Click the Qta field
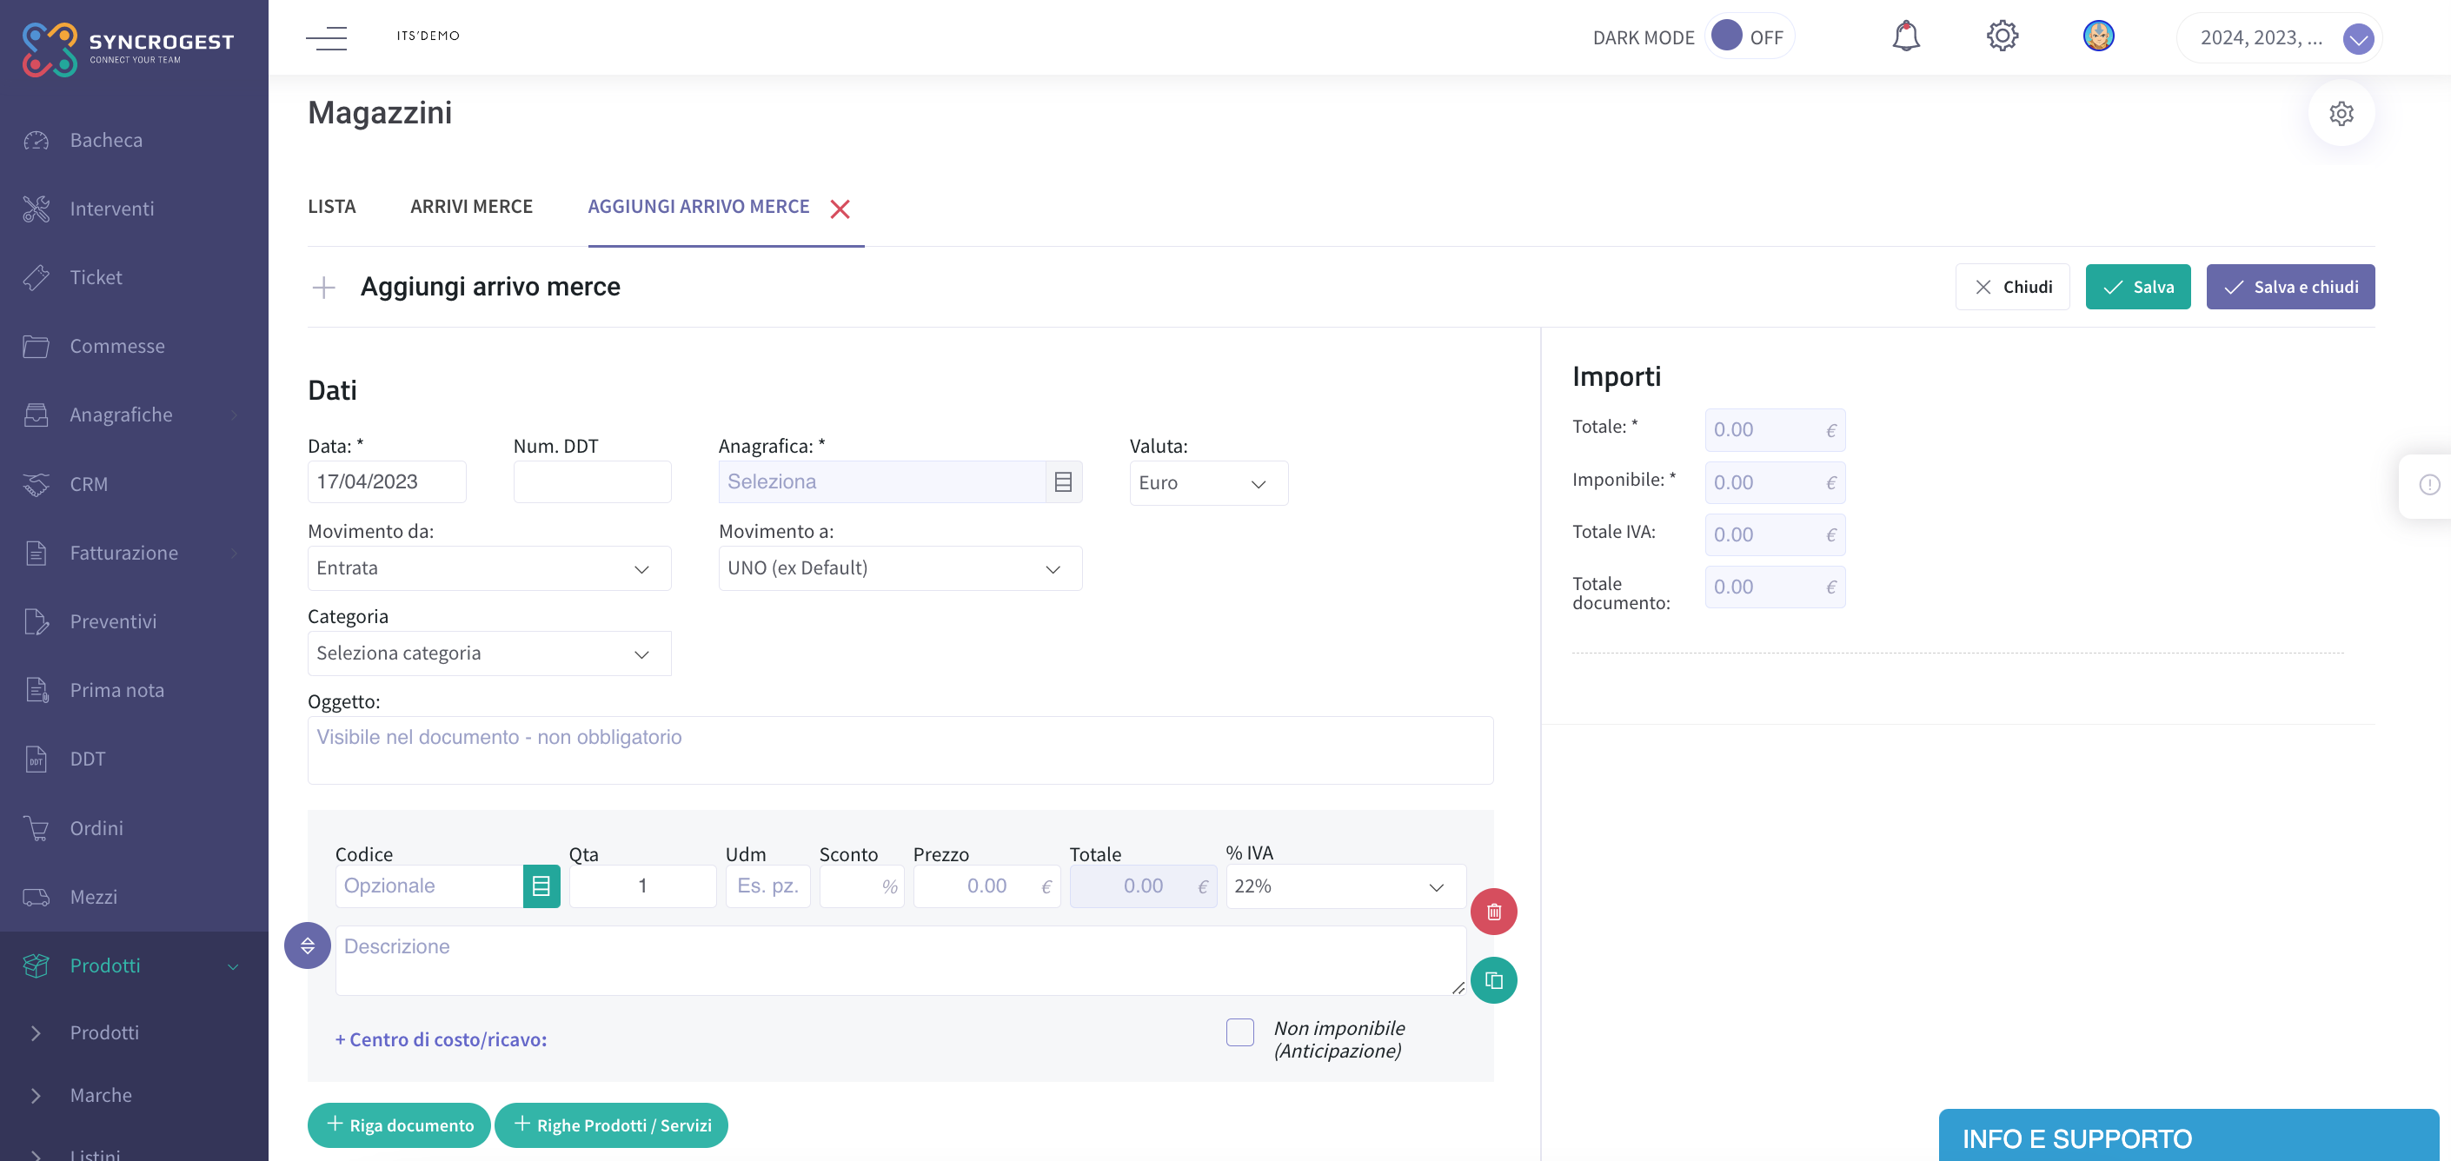 pos(642,886)
